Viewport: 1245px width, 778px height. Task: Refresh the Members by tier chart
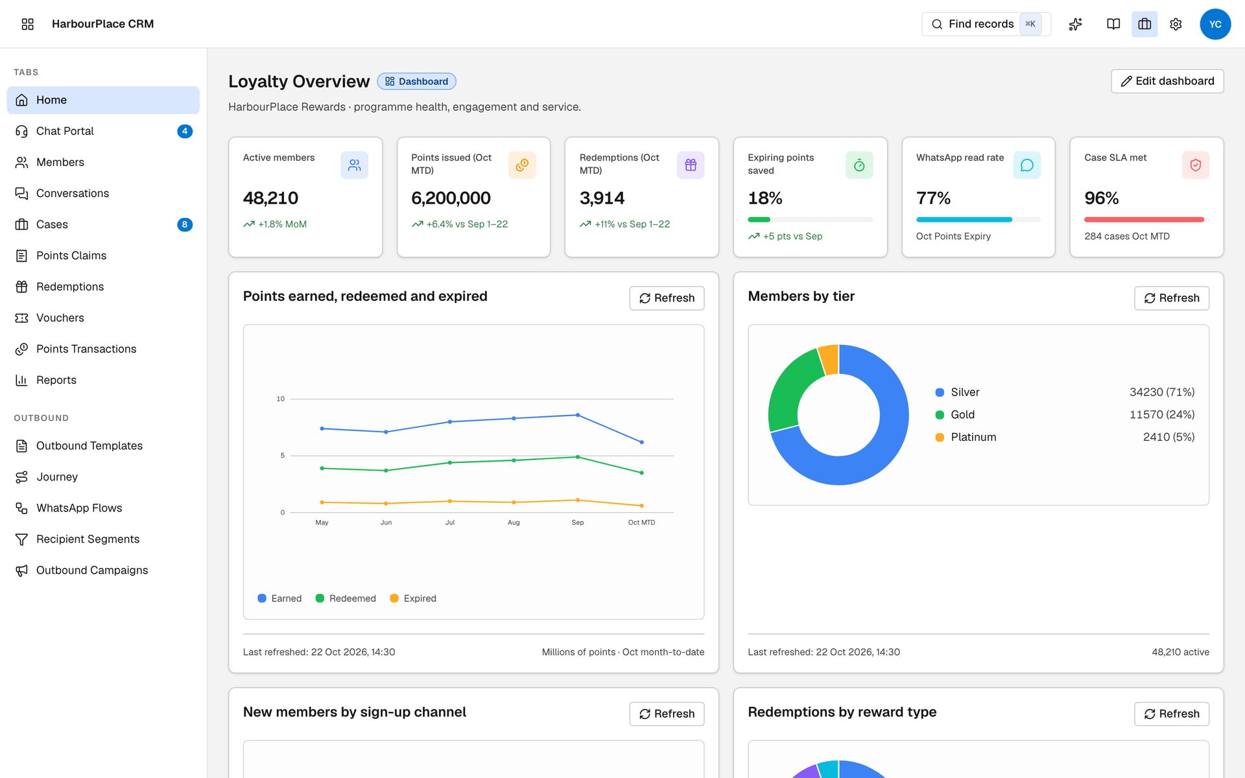tap(1172, 298)
